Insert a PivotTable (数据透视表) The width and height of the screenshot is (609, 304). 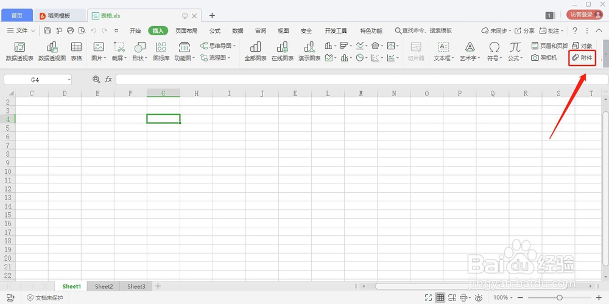[x=19, y=52]
